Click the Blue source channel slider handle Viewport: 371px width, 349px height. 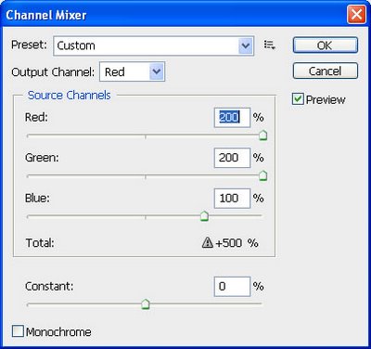click(204, 215)
